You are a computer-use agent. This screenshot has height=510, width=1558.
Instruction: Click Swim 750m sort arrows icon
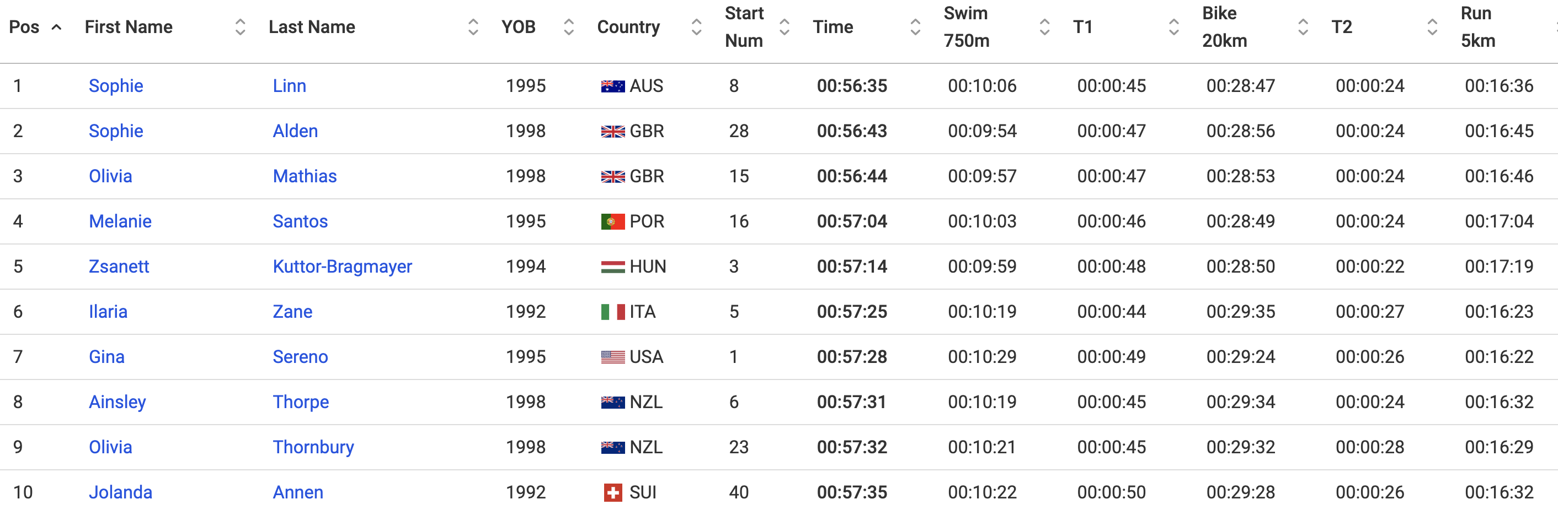point(1044,27)
